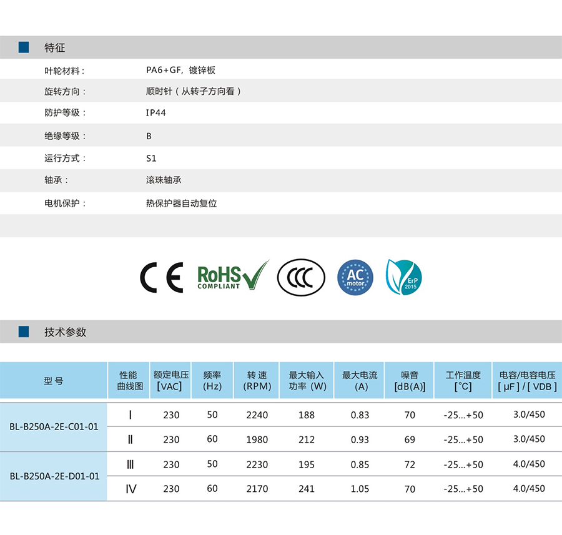This screenshot has height=535, width=562.
Task: Select model BL-B250A-2E-D01-01
Action: pyautogui.click(x=54, y=476)
